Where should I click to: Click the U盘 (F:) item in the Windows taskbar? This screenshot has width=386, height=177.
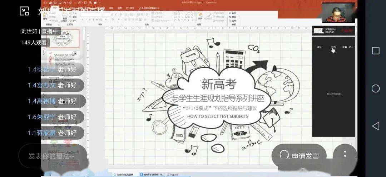[172, 174]
